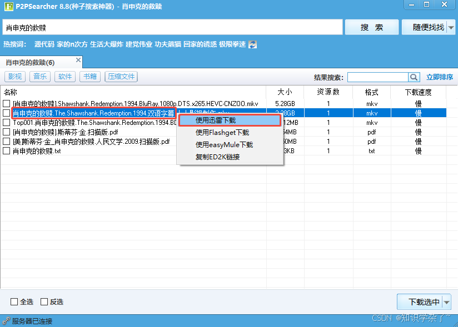Choose 使用Flashget下载 from context menu
This screenshot has height=327, width=458.
tap(230, 133)
